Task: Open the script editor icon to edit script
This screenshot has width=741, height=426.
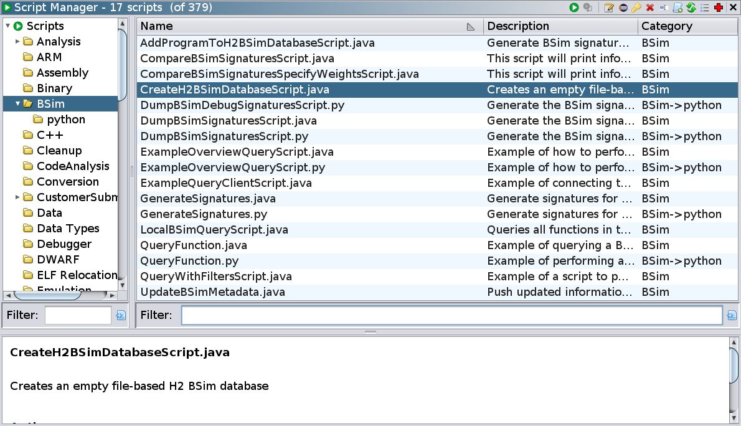Action: tap(610, 7)
